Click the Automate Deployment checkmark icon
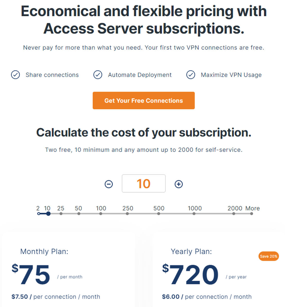 pyautogui.click(x=98, y=75)
